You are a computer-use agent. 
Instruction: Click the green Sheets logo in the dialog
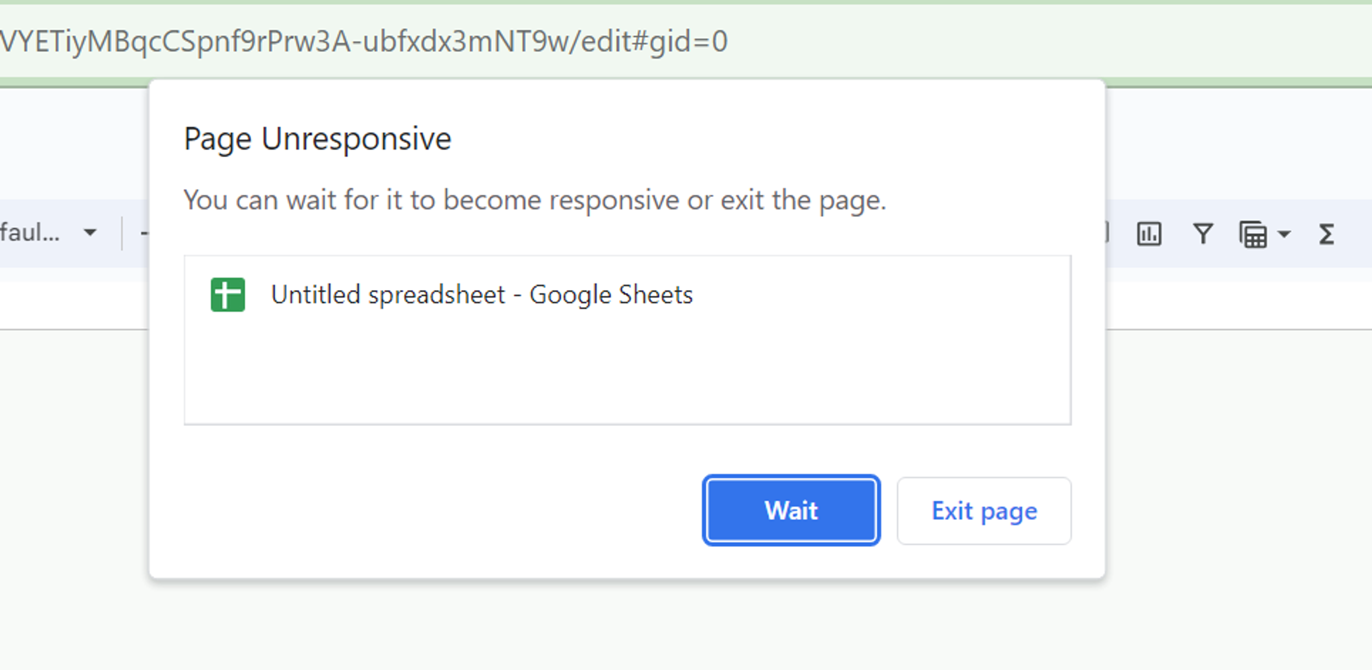pyautogui.click(x=228, y=294)
